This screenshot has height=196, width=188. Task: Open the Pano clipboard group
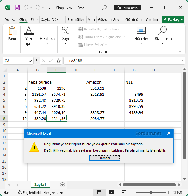point(12,35)
